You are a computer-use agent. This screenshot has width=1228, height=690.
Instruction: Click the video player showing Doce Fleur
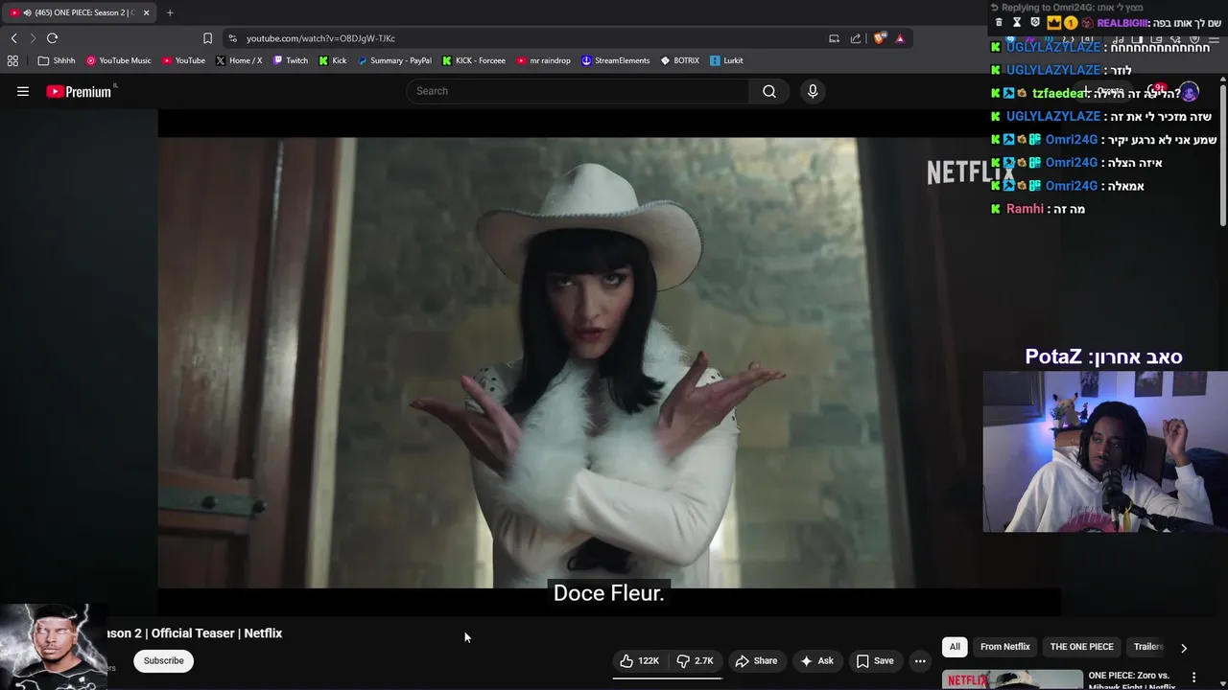tap(609, 362)
